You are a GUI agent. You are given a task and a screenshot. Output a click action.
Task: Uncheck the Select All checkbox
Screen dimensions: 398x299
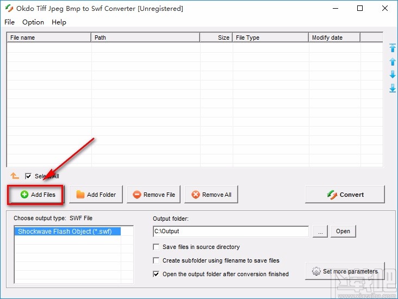pos(28,176)
